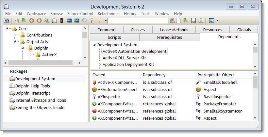Click the Prerequisite Object column header
The width and height of the screenshot is (268, 137).
tap(224, 75)
